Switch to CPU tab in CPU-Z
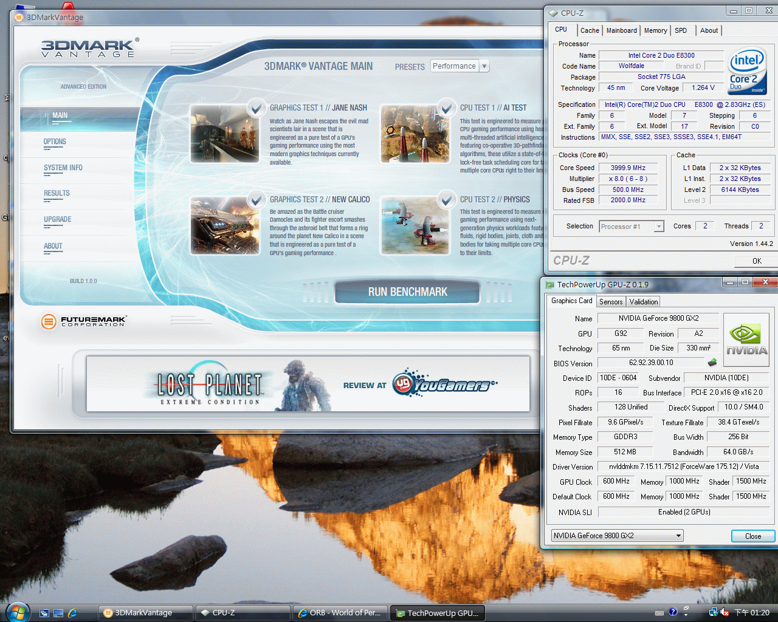 pyautogui.click(x=561, y=29)
